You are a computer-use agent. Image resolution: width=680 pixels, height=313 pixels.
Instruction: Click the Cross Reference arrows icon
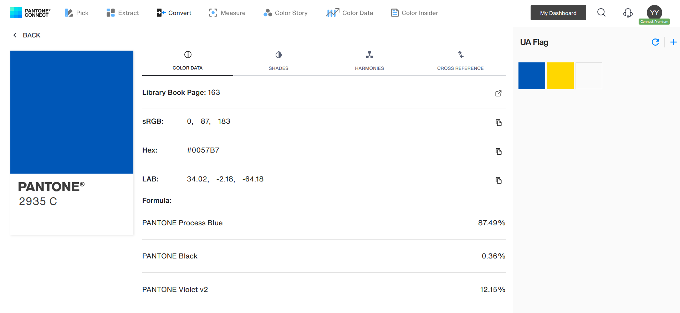[461, 55]
